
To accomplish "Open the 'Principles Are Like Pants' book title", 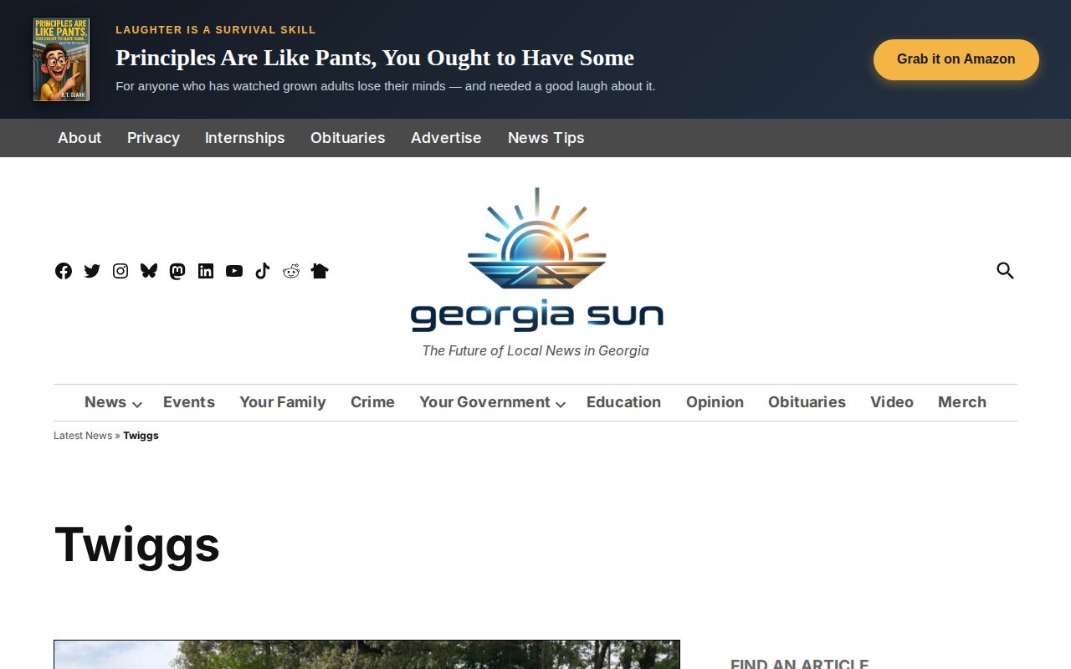I will 375,58.
